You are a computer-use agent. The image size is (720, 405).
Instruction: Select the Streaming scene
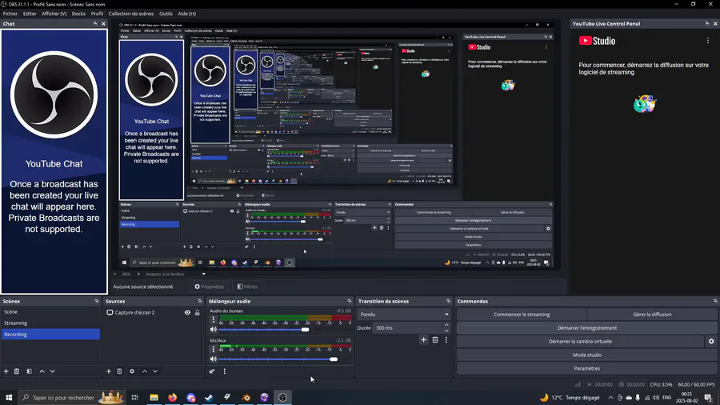(50, 323)
